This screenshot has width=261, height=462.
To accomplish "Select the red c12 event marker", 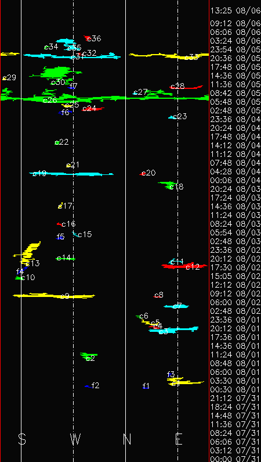I will coord(184,266).
